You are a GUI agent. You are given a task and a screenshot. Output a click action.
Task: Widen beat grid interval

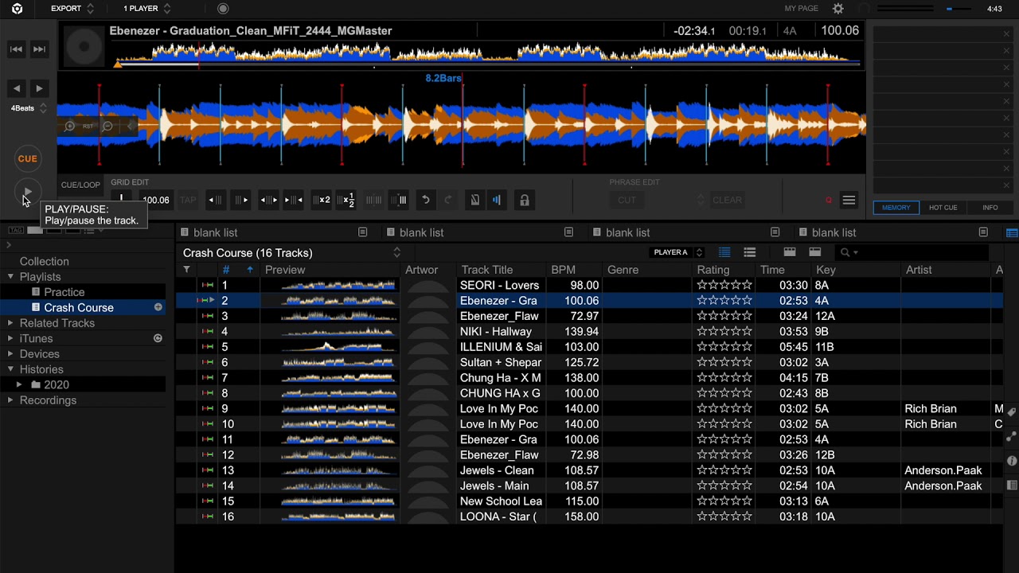[268, 201]
